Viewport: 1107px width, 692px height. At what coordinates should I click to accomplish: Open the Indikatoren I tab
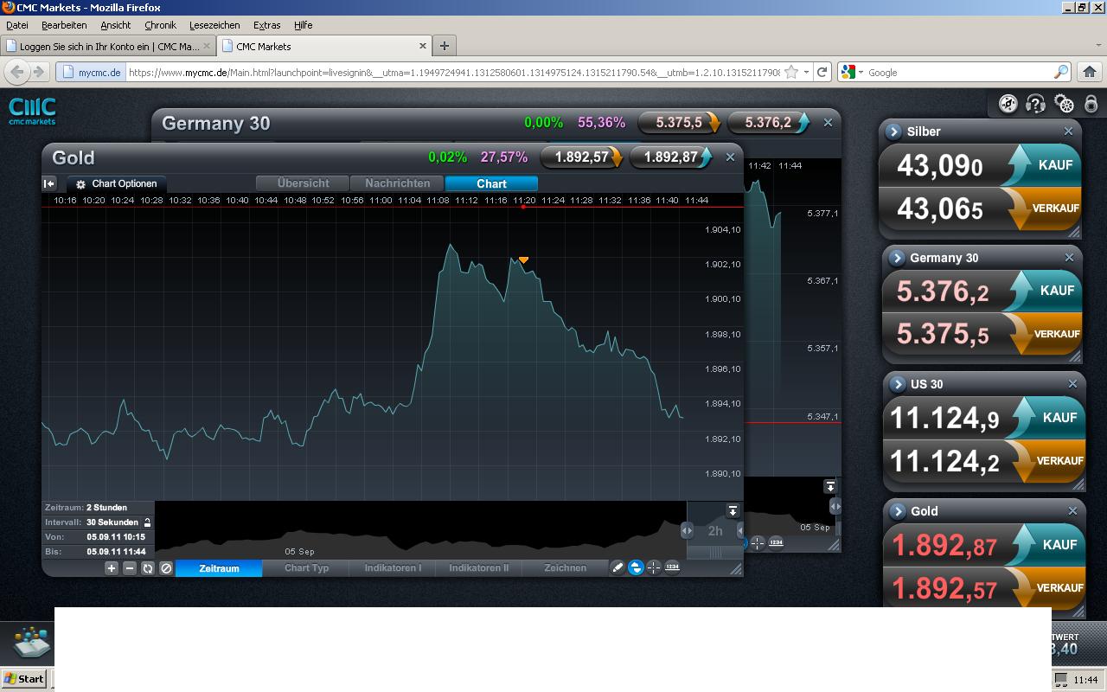click(393, 568)
